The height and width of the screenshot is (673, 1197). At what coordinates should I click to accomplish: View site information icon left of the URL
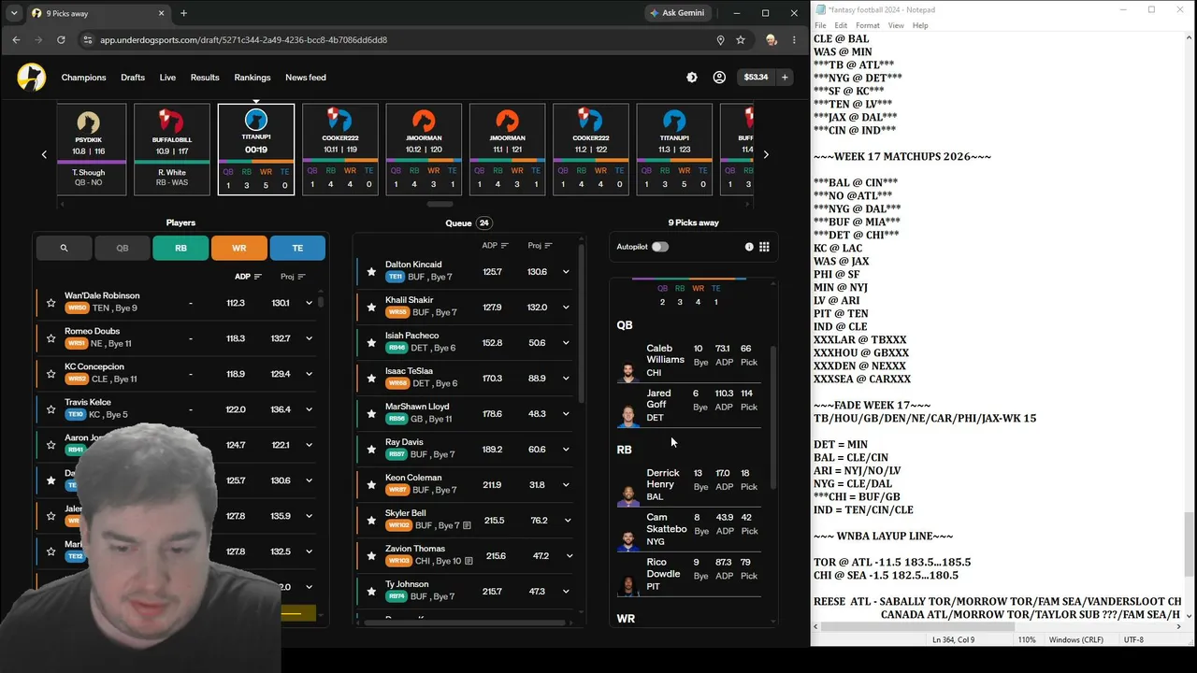click(x=88, y=40)
